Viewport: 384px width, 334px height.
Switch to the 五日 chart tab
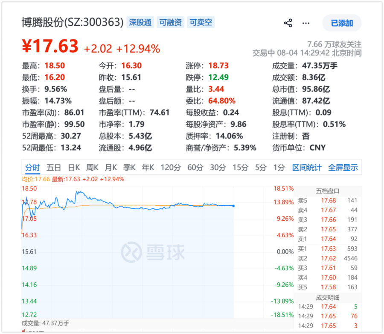(x=54, y=168)
